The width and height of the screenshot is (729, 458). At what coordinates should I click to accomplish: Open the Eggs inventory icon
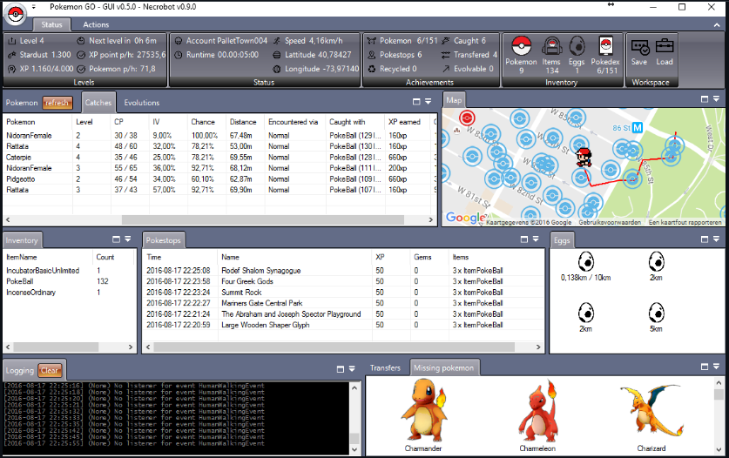pos(577,46)
